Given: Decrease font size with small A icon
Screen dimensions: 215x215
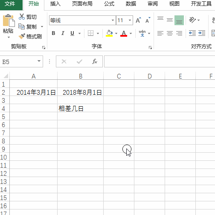Looking at the screenshot, I should pyautogui.click(x=148, y=20).
